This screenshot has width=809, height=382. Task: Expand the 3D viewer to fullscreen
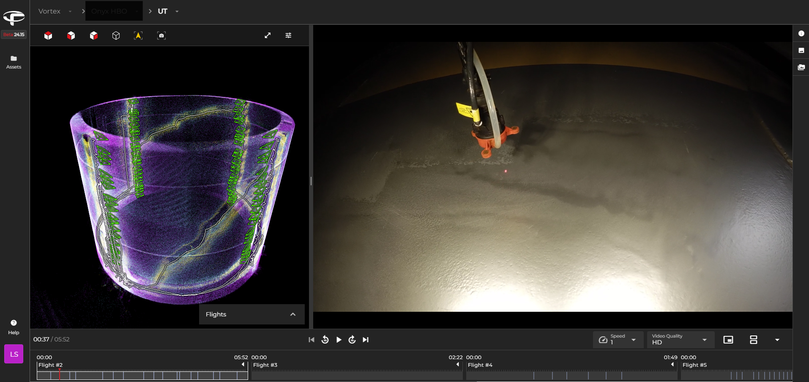(268, 36)
